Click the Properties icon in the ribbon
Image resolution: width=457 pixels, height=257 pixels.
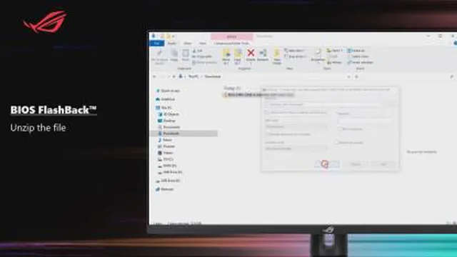coord(318,53)
